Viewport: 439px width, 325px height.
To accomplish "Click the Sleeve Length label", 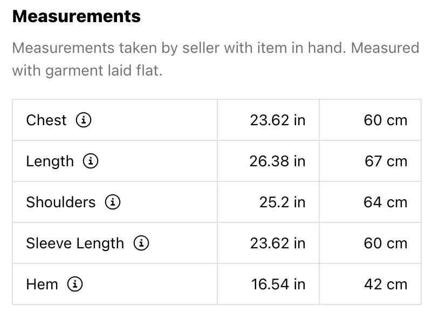I will point(75,243).
